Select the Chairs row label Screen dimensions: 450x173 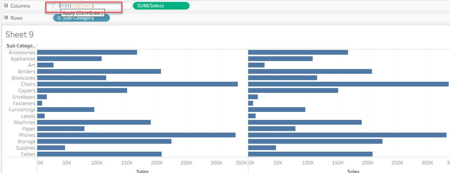(28, 84)
